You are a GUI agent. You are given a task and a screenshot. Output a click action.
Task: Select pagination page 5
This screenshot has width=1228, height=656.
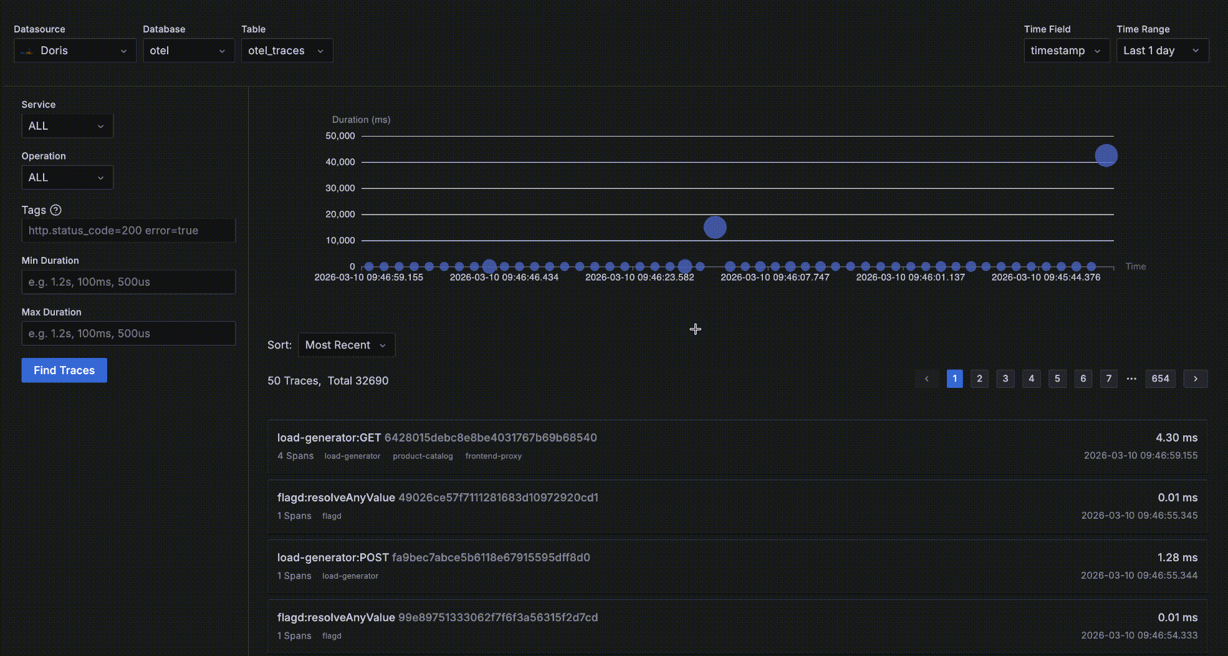(1057, 379)
